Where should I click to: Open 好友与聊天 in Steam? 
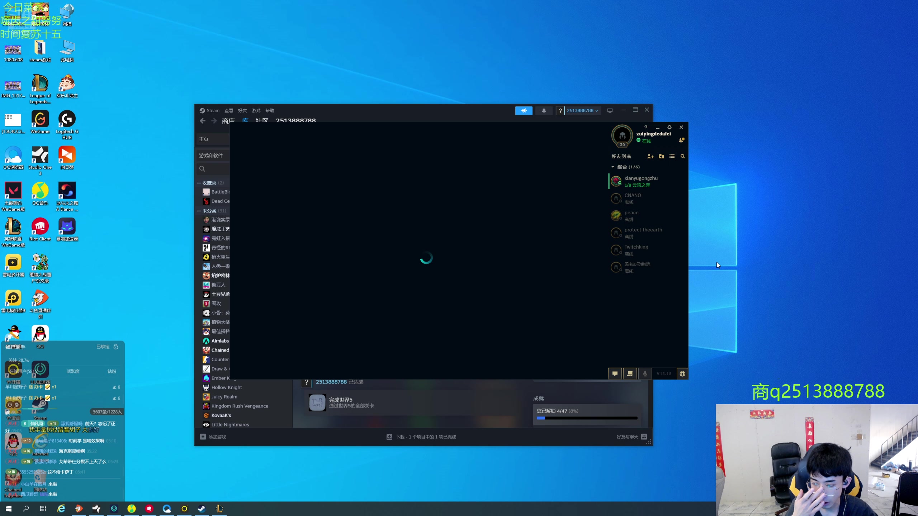(631, 437)
